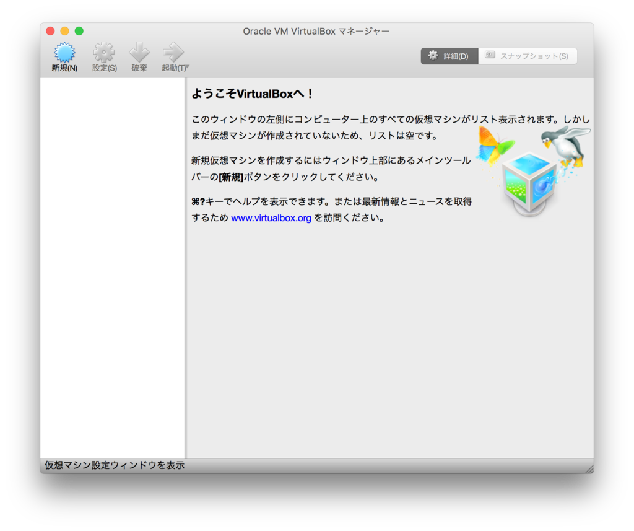634x531 pixels.
Task: Zoom the window with the green button
Action: [x=79, y=30]
